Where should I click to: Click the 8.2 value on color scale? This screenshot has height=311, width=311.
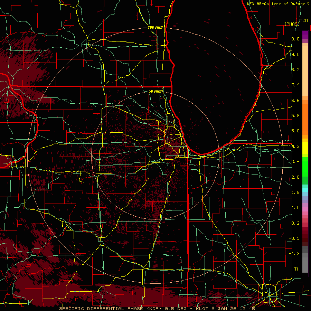[x=295, y=69]
